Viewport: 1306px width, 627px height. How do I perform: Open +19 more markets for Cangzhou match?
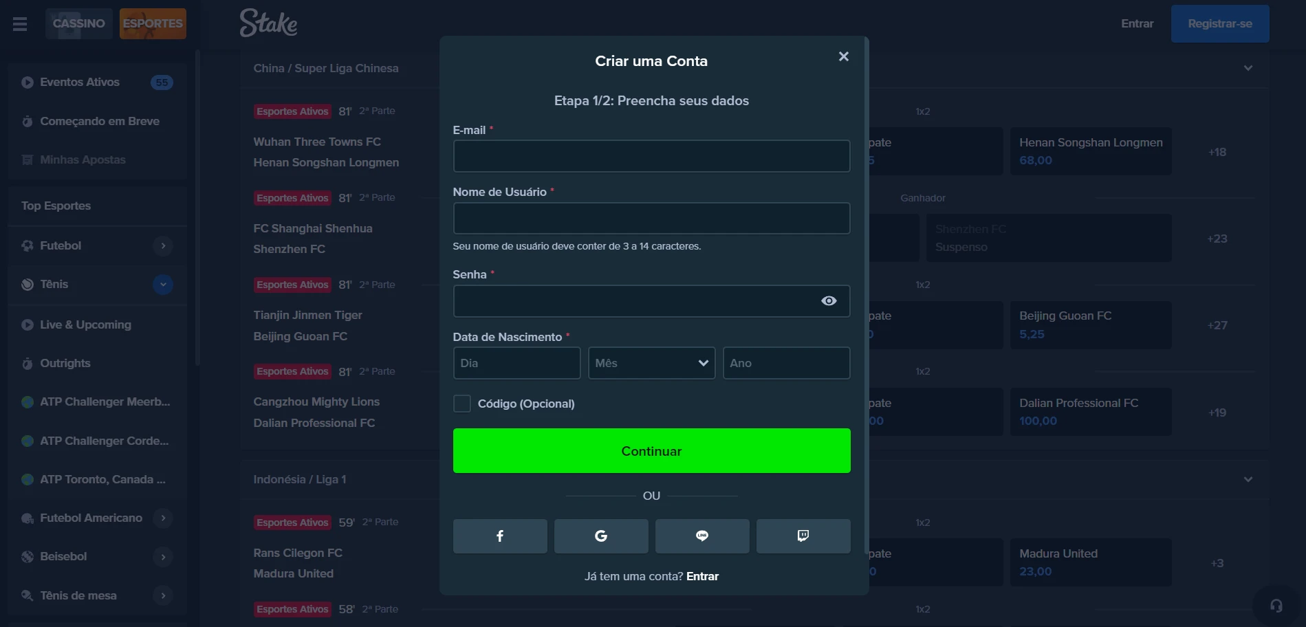point(1217,412)
